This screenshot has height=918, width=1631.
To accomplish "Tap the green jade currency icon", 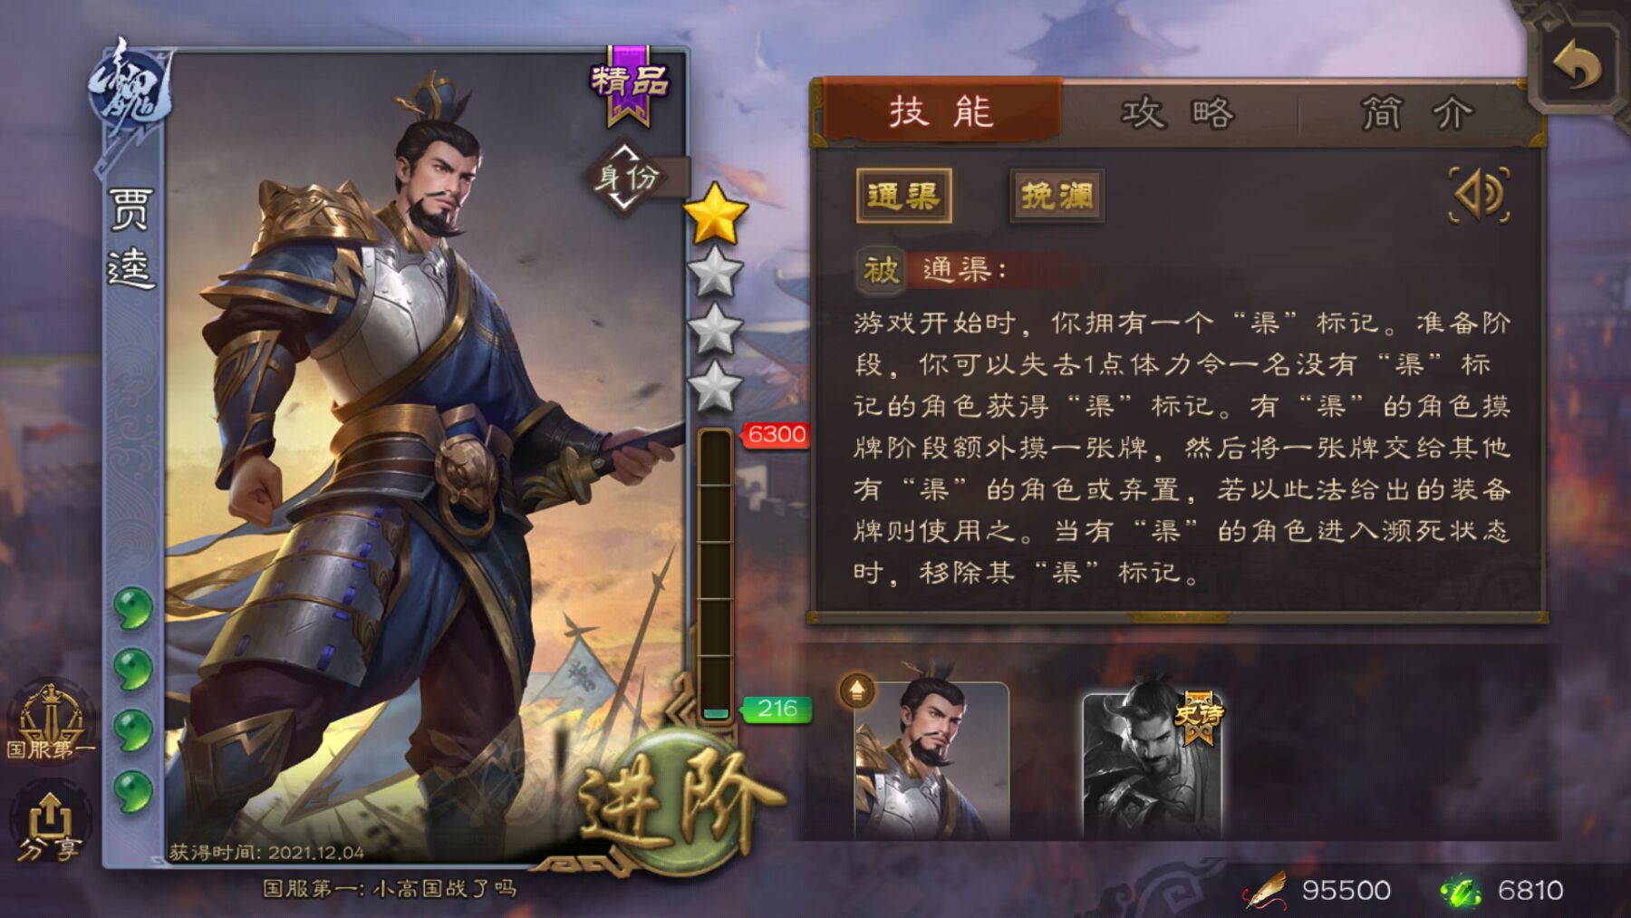I will click(1462, 891).
